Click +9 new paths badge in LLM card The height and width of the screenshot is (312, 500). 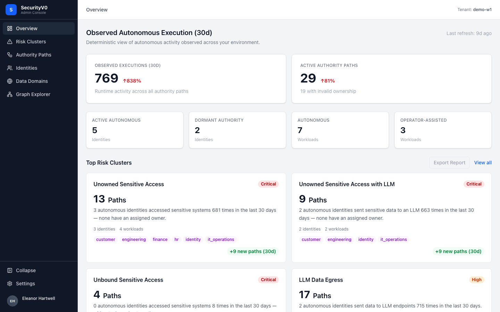(458, 251)
